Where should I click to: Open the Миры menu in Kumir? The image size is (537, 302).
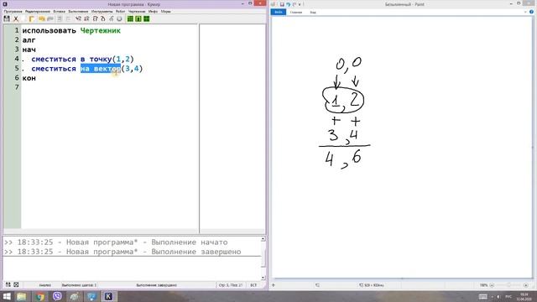tap(166, 11)
